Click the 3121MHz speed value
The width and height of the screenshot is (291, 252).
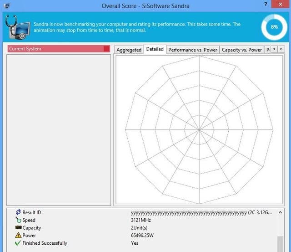[141, 220]
